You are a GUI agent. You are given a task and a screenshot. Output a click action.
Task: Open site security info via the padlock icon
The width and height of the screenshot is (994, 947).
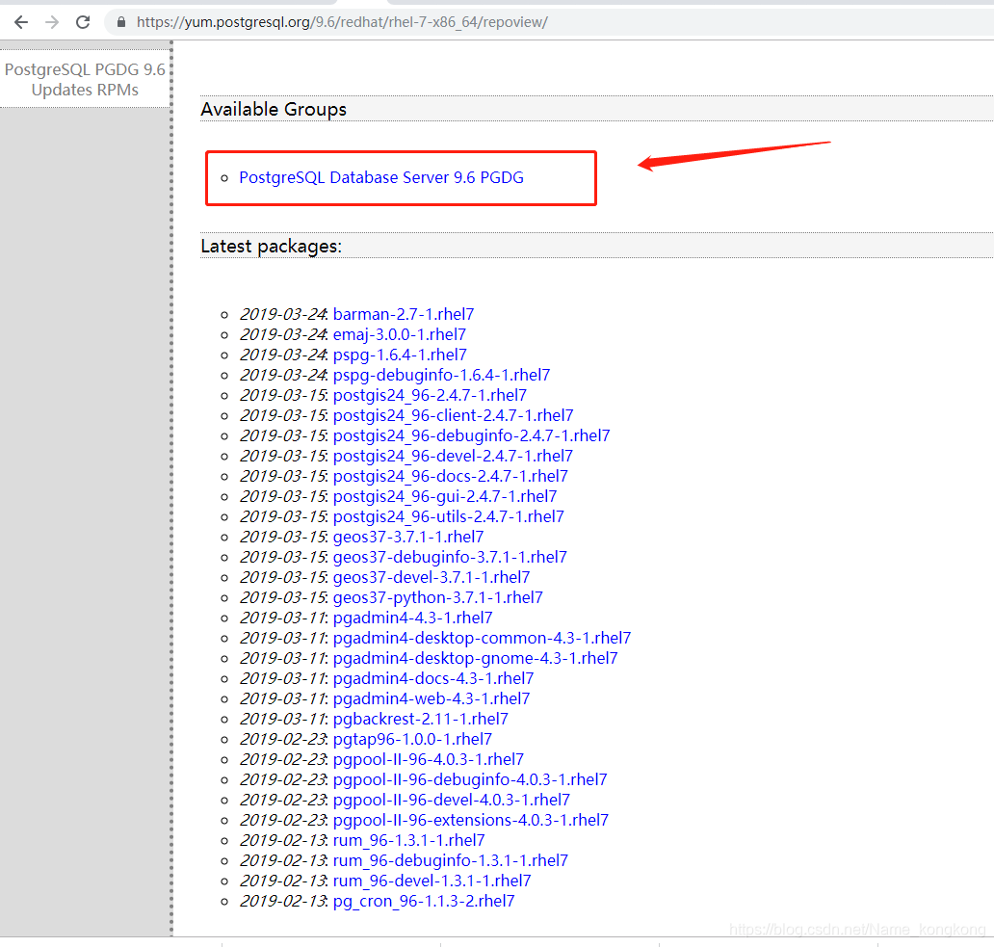120,20
